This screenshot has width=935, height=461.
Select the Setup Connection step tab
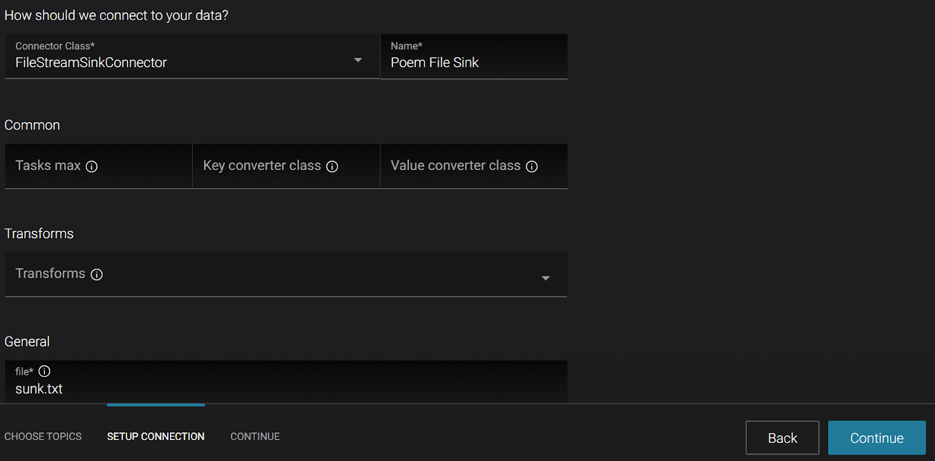(x=155, y=436)
